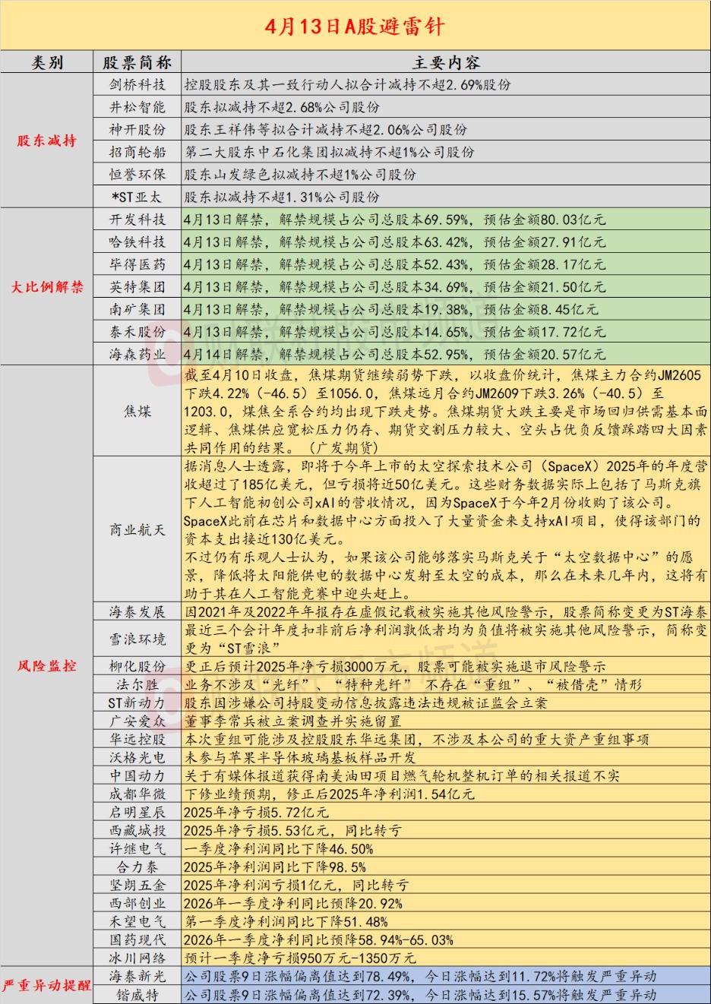Screen dimensions: 711x1004
Task: Click the title 4月13日A股避雷针
Action: point(355,24)
